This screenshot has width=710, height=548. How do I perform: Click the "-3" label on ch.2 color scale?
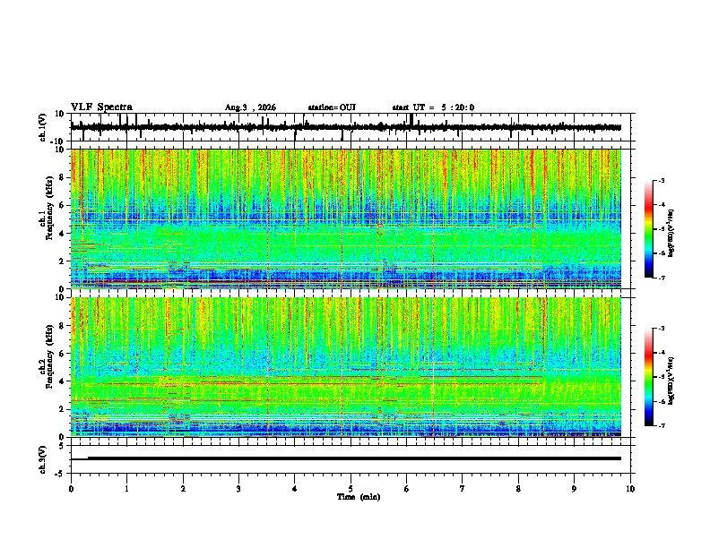(x=661, y=329)
